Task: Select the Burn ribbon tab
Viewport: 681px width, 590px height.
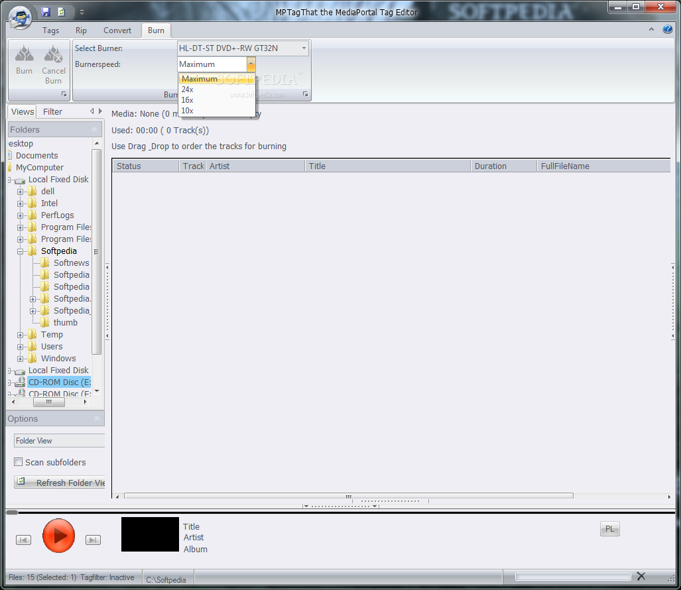Action: pyautogui.click(x=156, y=30)
